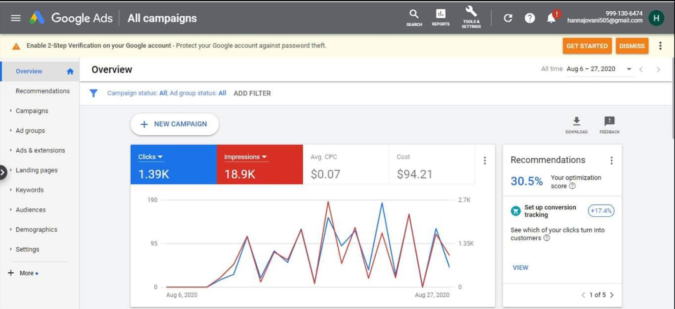Open the date range dropdown
Viewport: 675px width, 309px height.
629,69
